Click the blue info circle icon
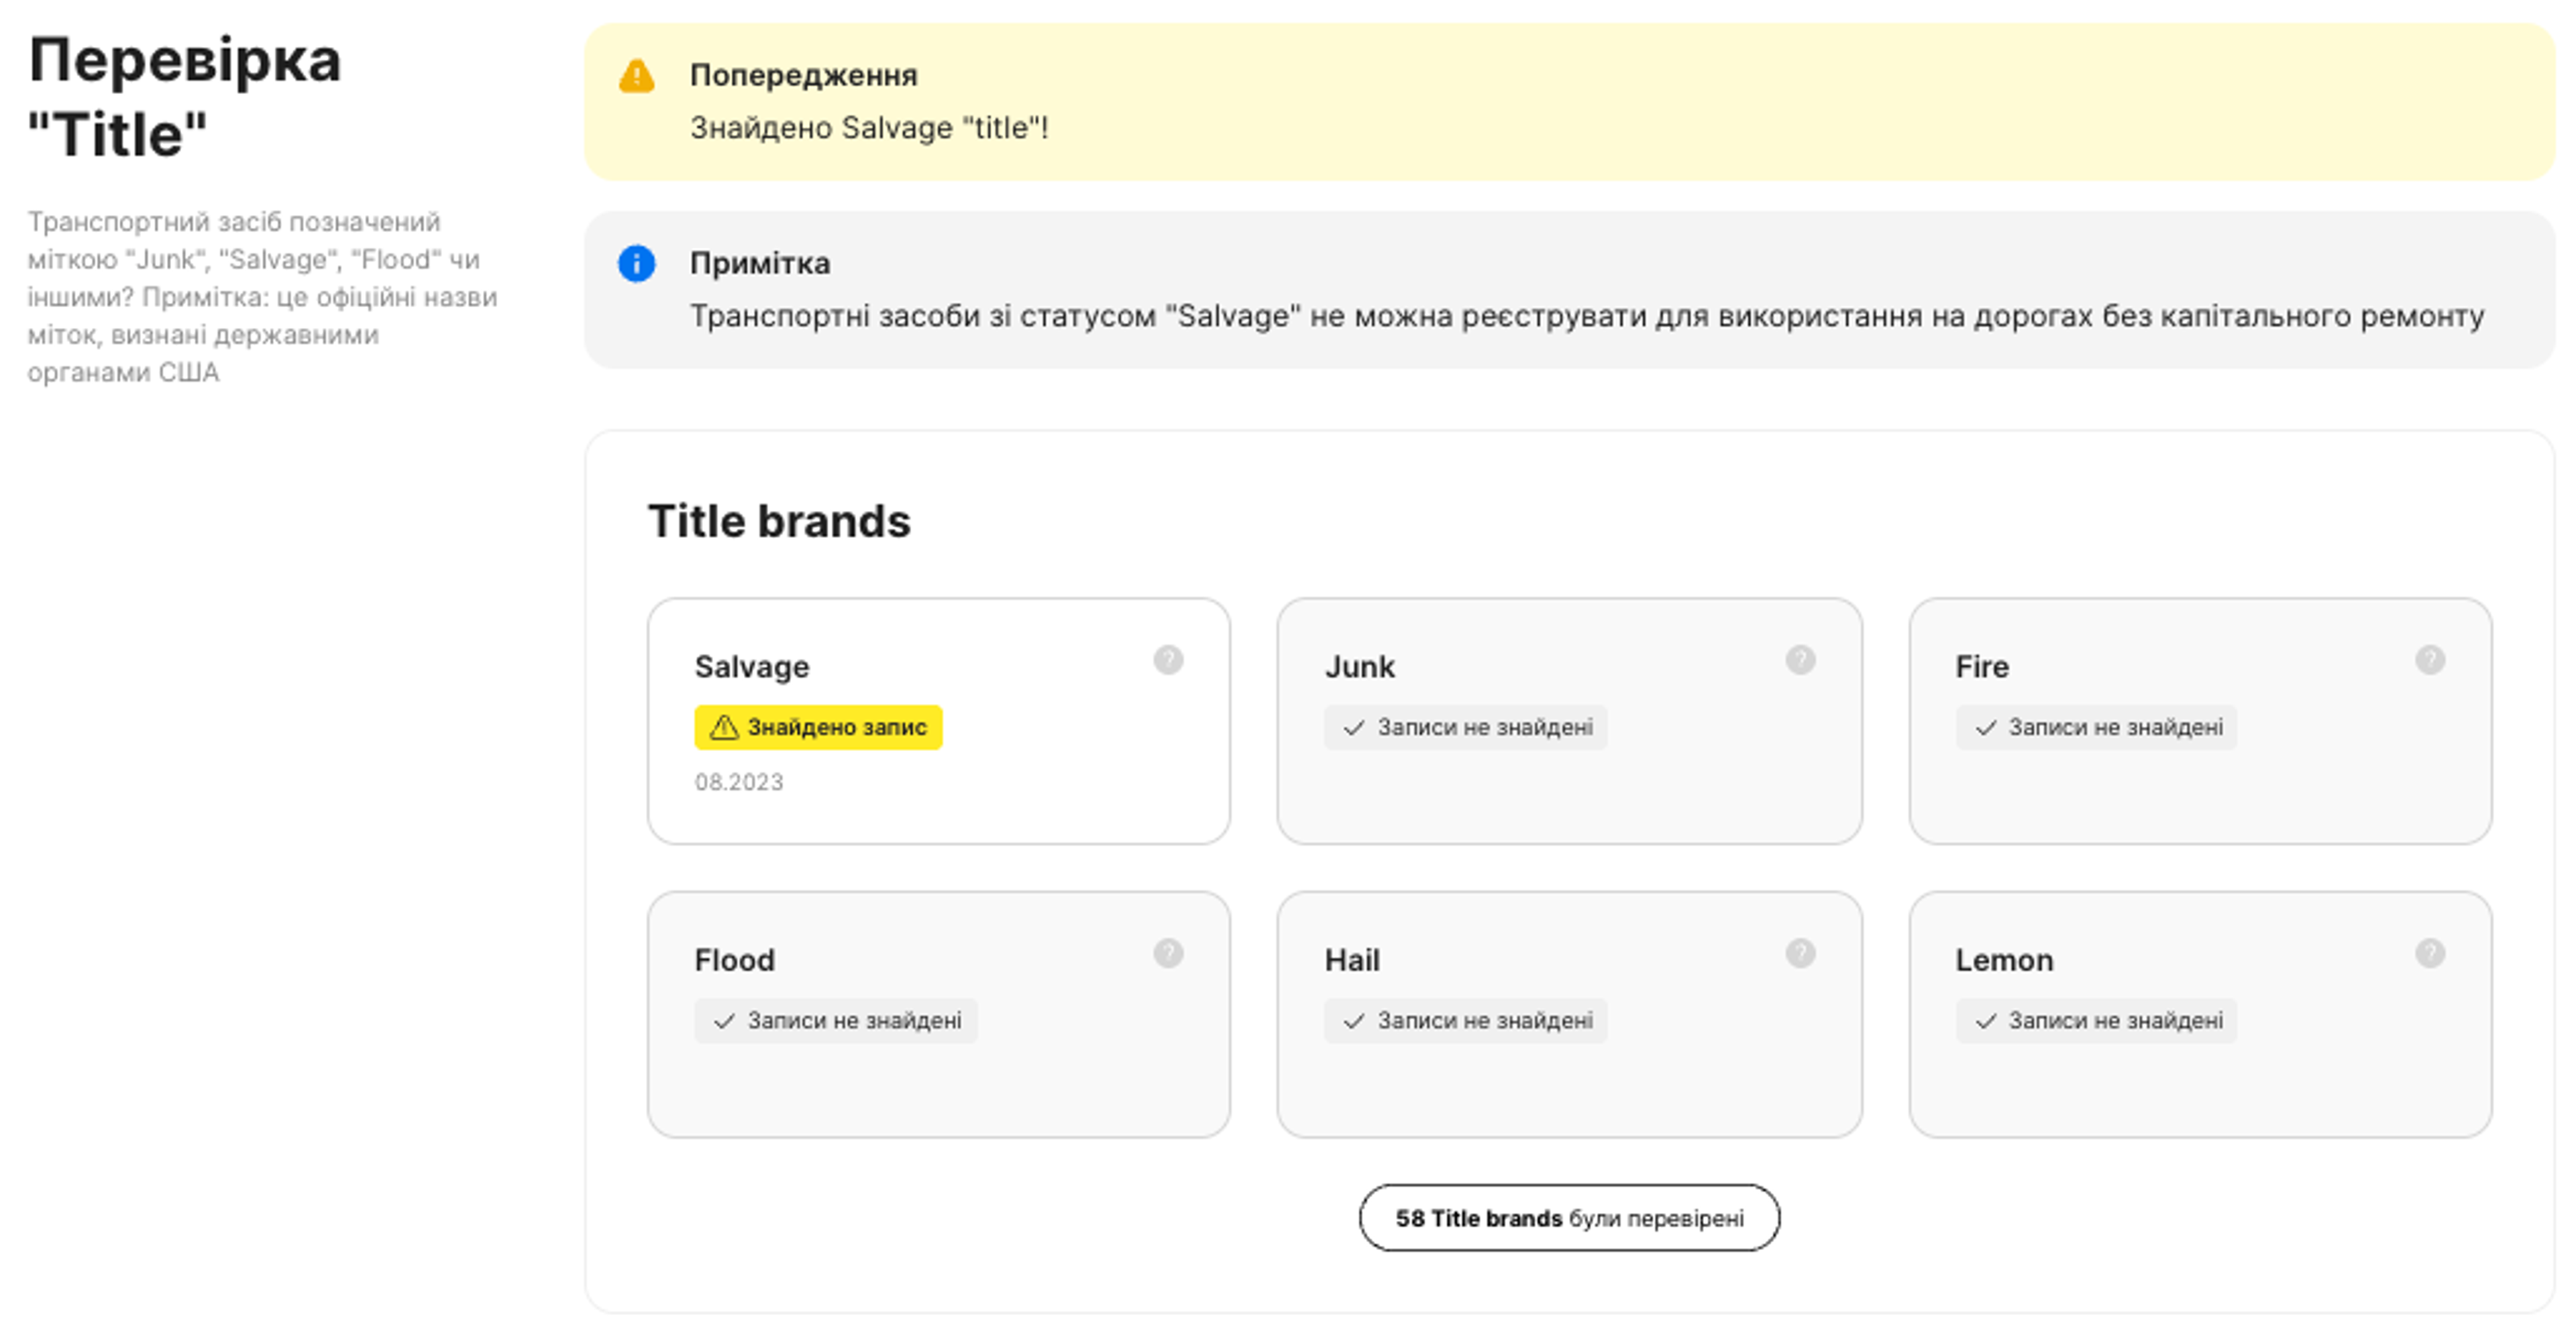This screenshot has height=1329, width=2576. coord(636,264)
